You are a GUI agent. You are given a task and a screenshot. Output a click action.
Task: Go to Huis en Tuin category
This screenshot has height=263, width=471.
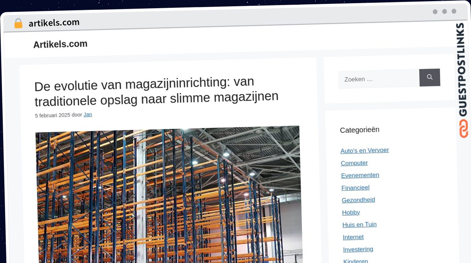360,225
